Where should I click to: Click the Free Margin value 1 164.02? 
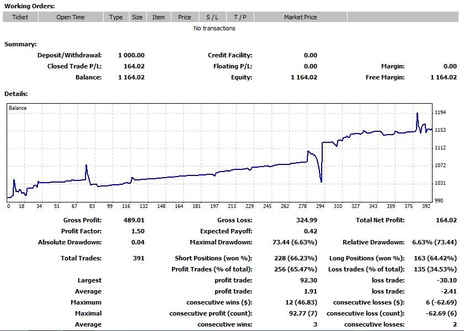pos(444,77)
